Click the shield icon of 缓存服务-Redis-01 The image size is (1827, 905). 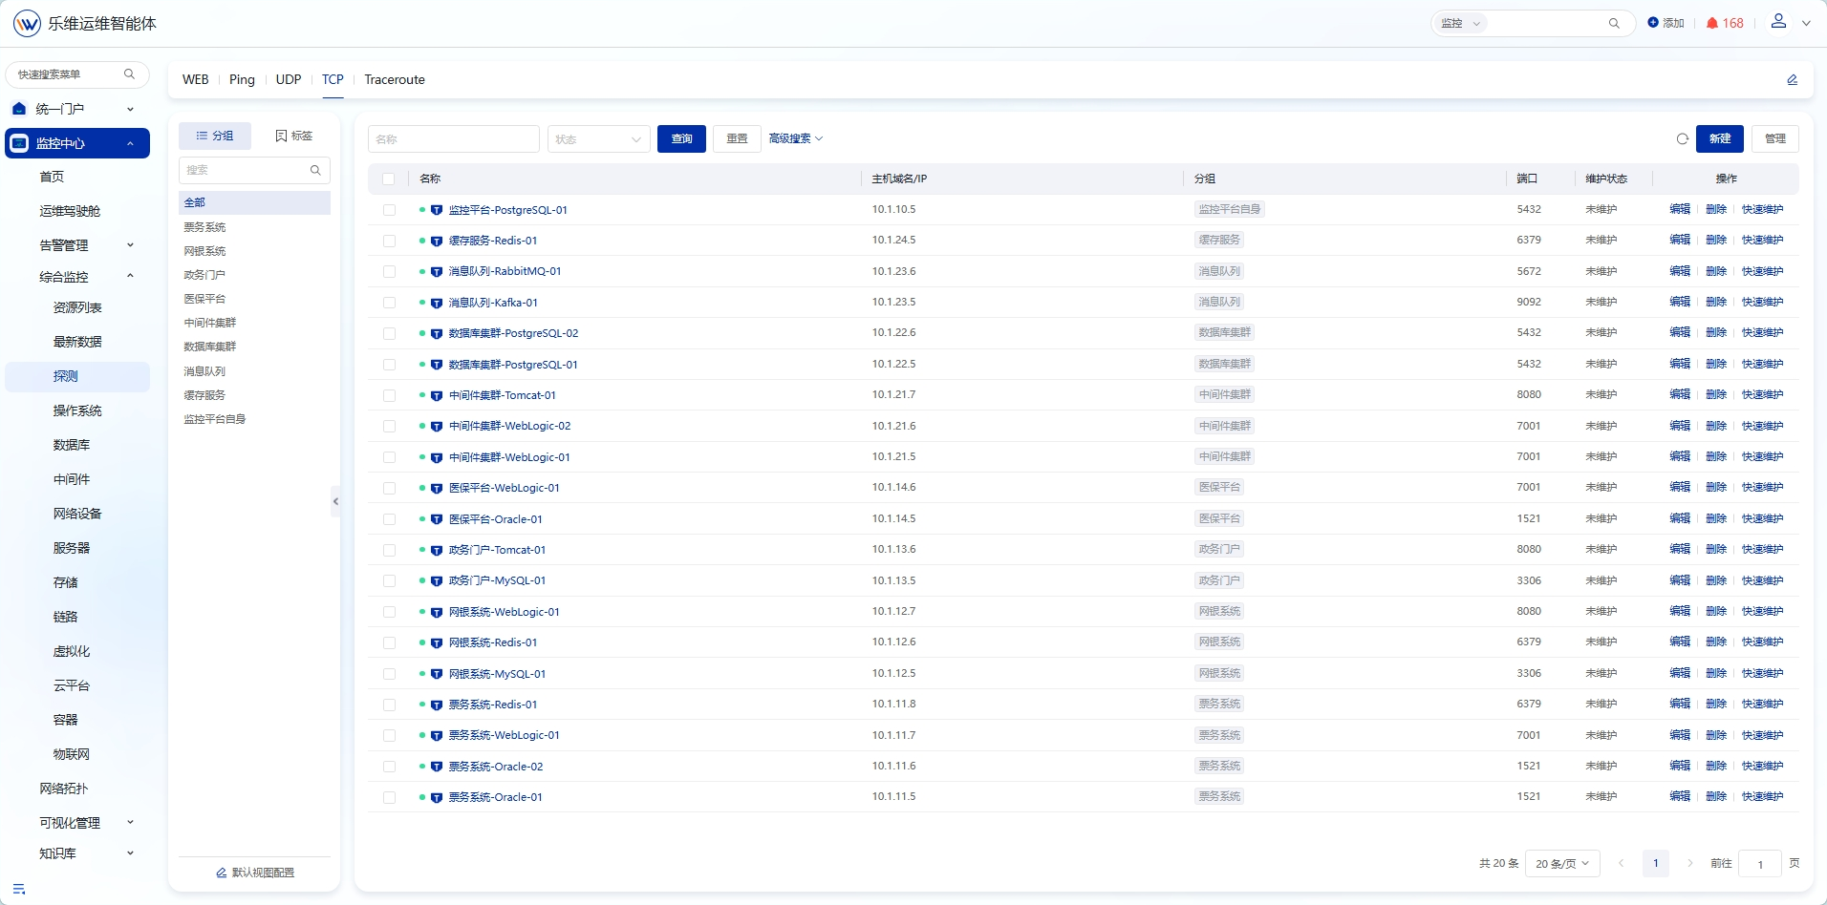point(436,241)
